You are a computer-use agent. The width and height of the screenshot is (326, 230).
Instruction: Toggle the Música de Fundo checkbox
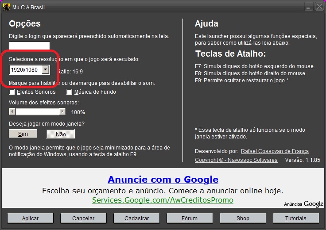[70, 92]
